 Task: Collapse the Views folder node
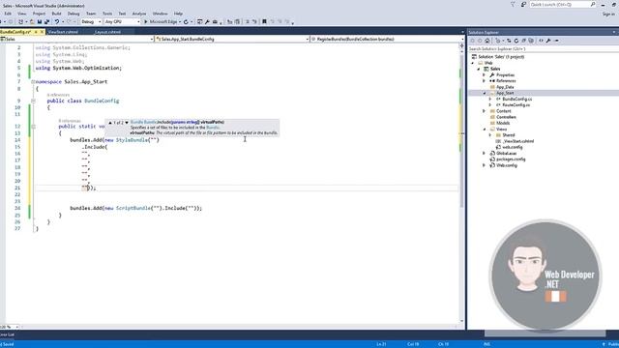[485, 129]
